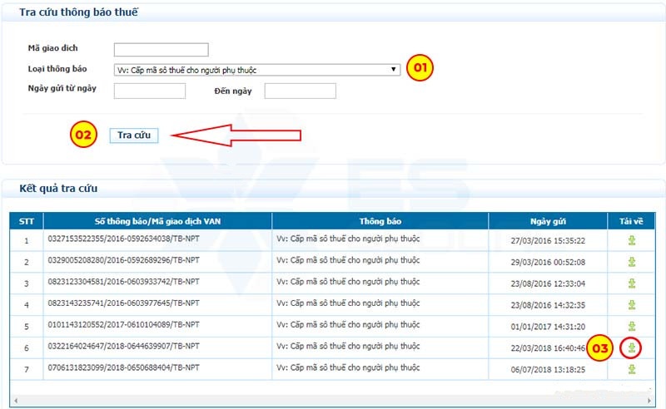The width and height of the screenshot is (666, 409).
Task: Download the notice in row 2
Action: click(x=632, y=262)
